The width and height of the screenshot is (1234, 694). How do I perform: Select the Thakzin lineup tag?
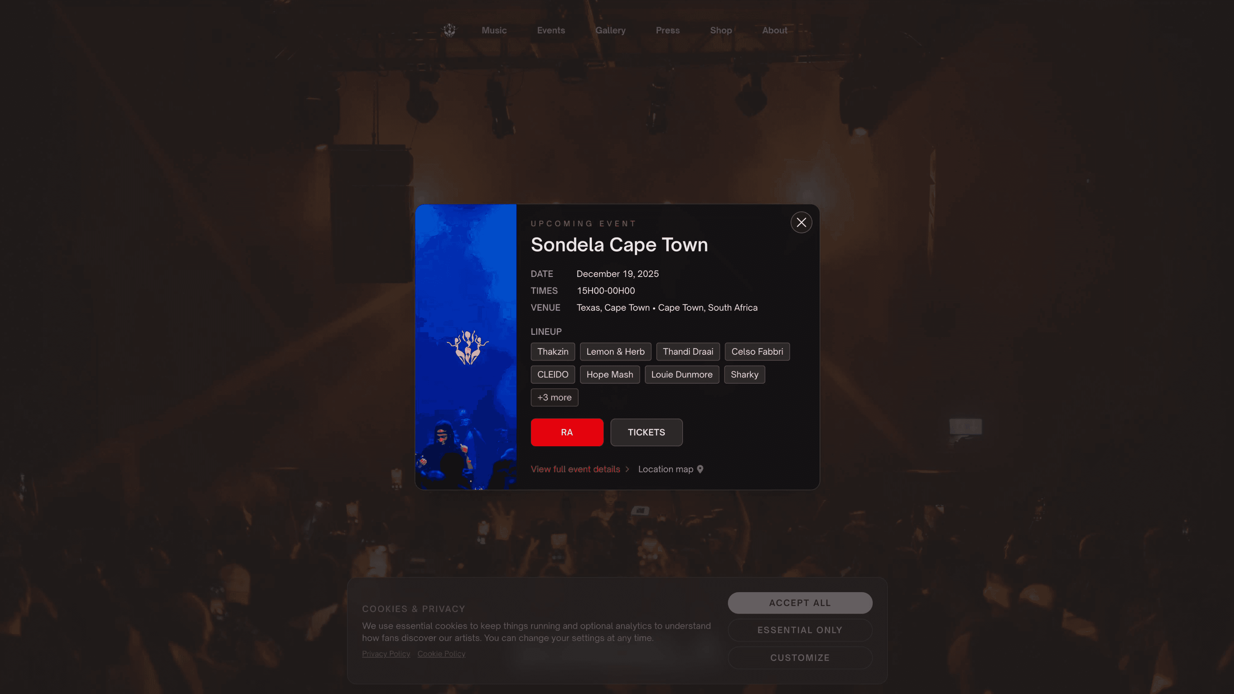point(552,351)
